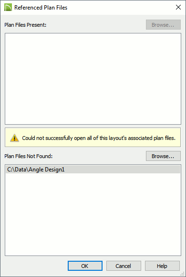
Task: Click the "associated plan files" words in the warning
Action: (x=152, y=138)
